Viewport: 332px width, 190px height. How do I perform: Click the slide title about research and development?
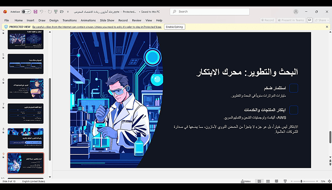(247, 72)
